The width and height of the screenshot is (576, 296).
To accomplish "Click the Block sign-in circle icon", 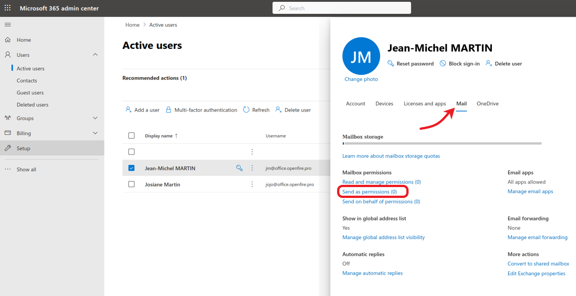I will pyautogui.click(x=443, y=64).
